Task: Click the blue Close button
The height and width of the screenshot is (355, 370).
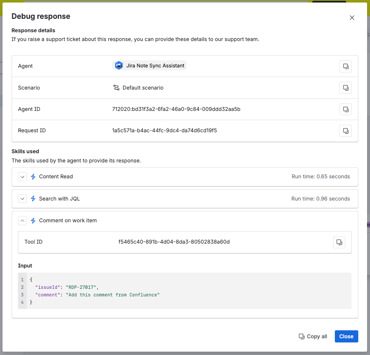Action: pos(346,336)
